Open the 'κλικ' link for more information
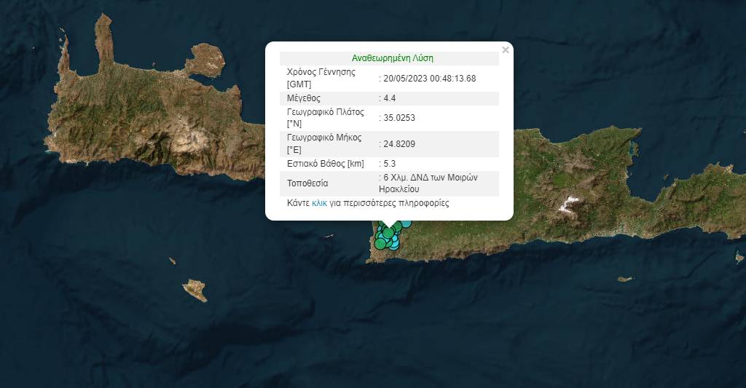Screen dimensions: 746x388 click(x=319, y=203)
